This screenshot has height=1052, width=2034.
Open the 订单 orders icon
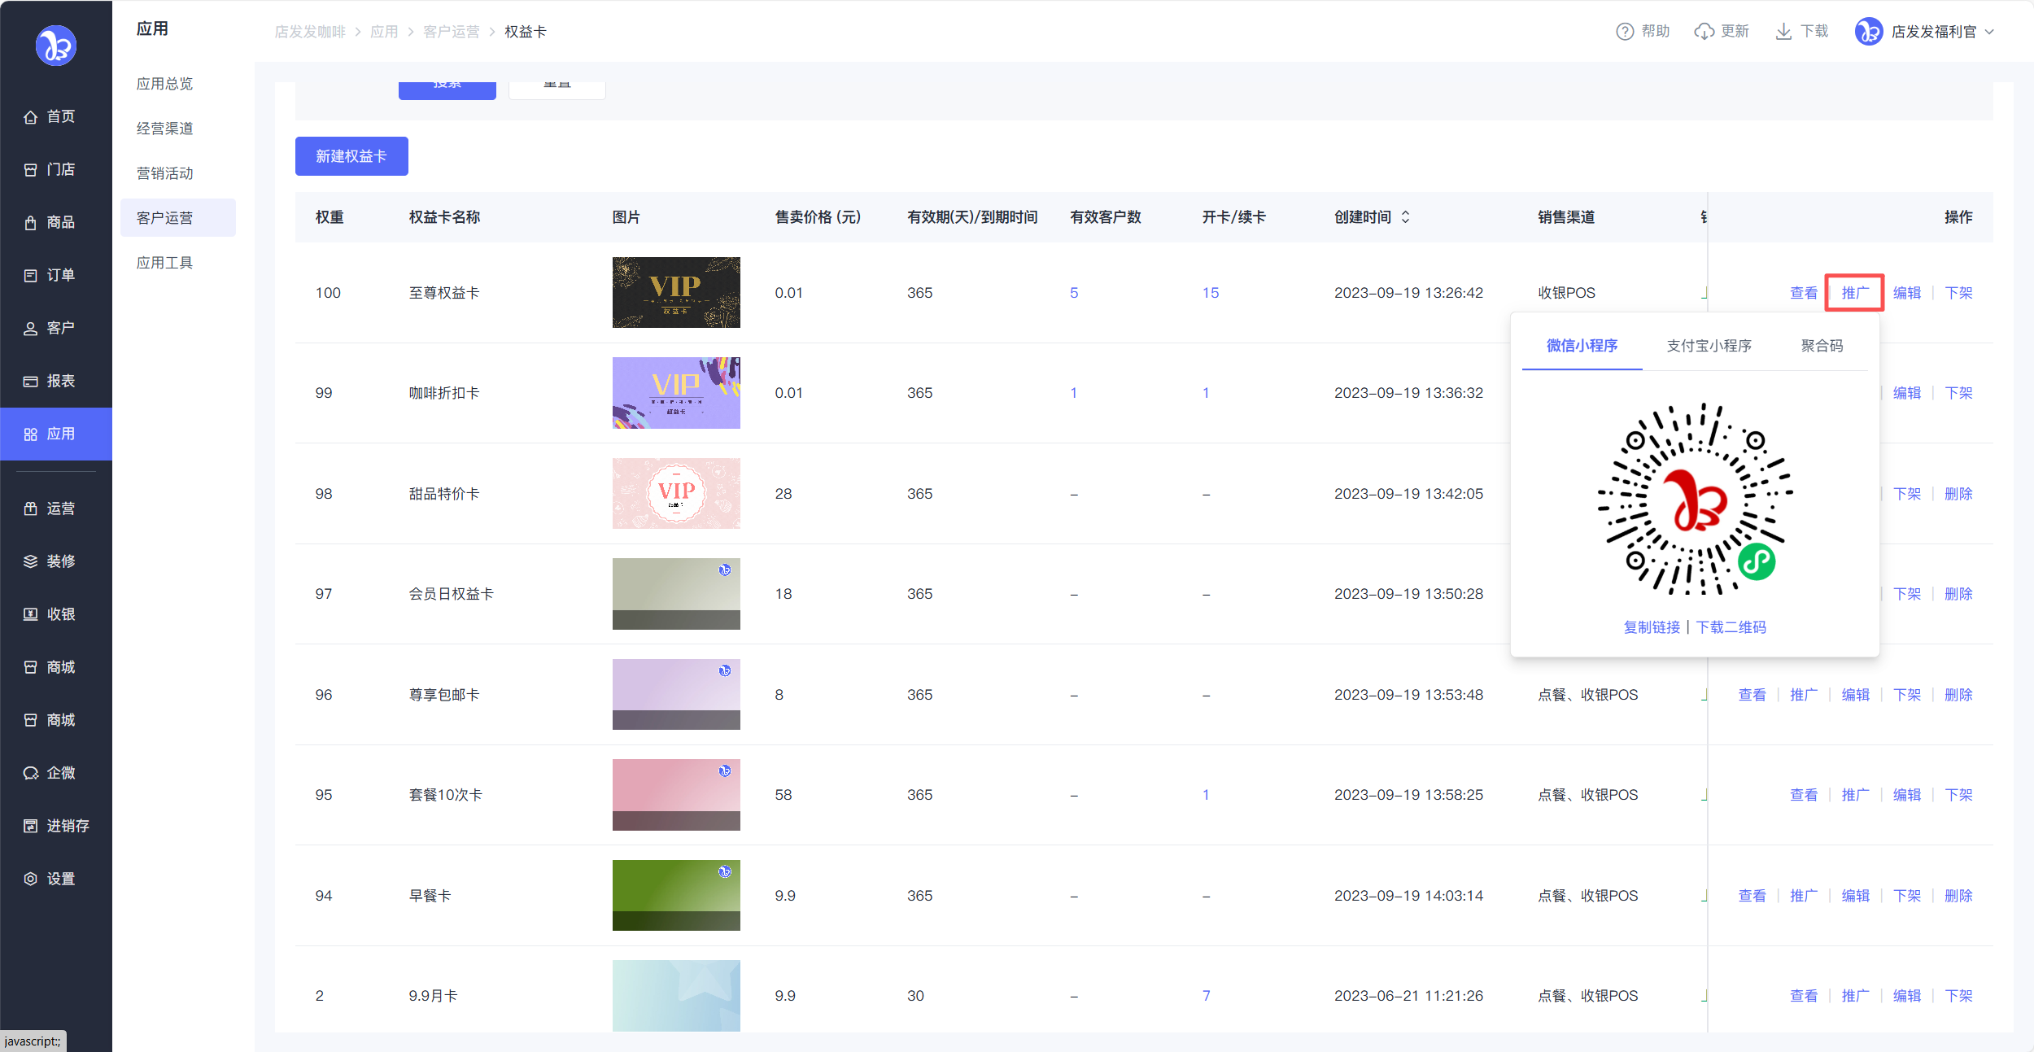[31, 276]
